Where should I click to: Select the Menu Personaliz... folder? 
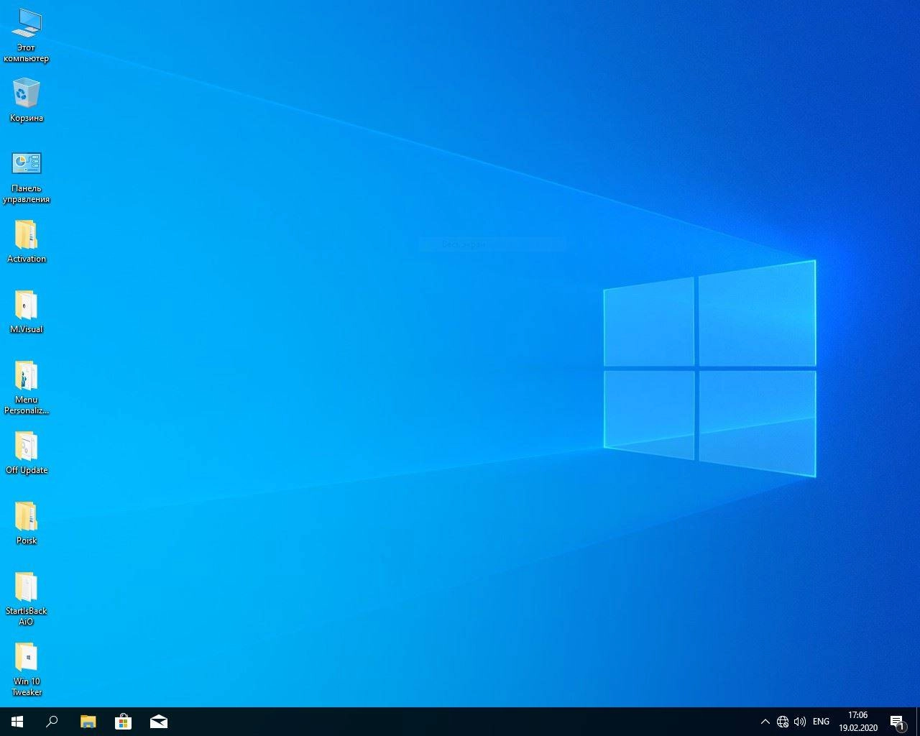[x=27, y=387]
